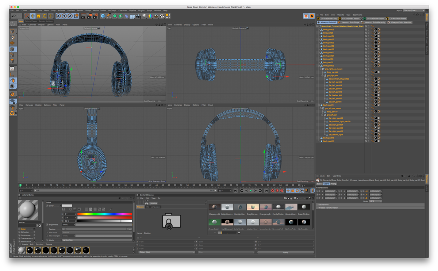Open the material Model dropdown
This screenshot has height=271, width=438.
tap(97, 240)
